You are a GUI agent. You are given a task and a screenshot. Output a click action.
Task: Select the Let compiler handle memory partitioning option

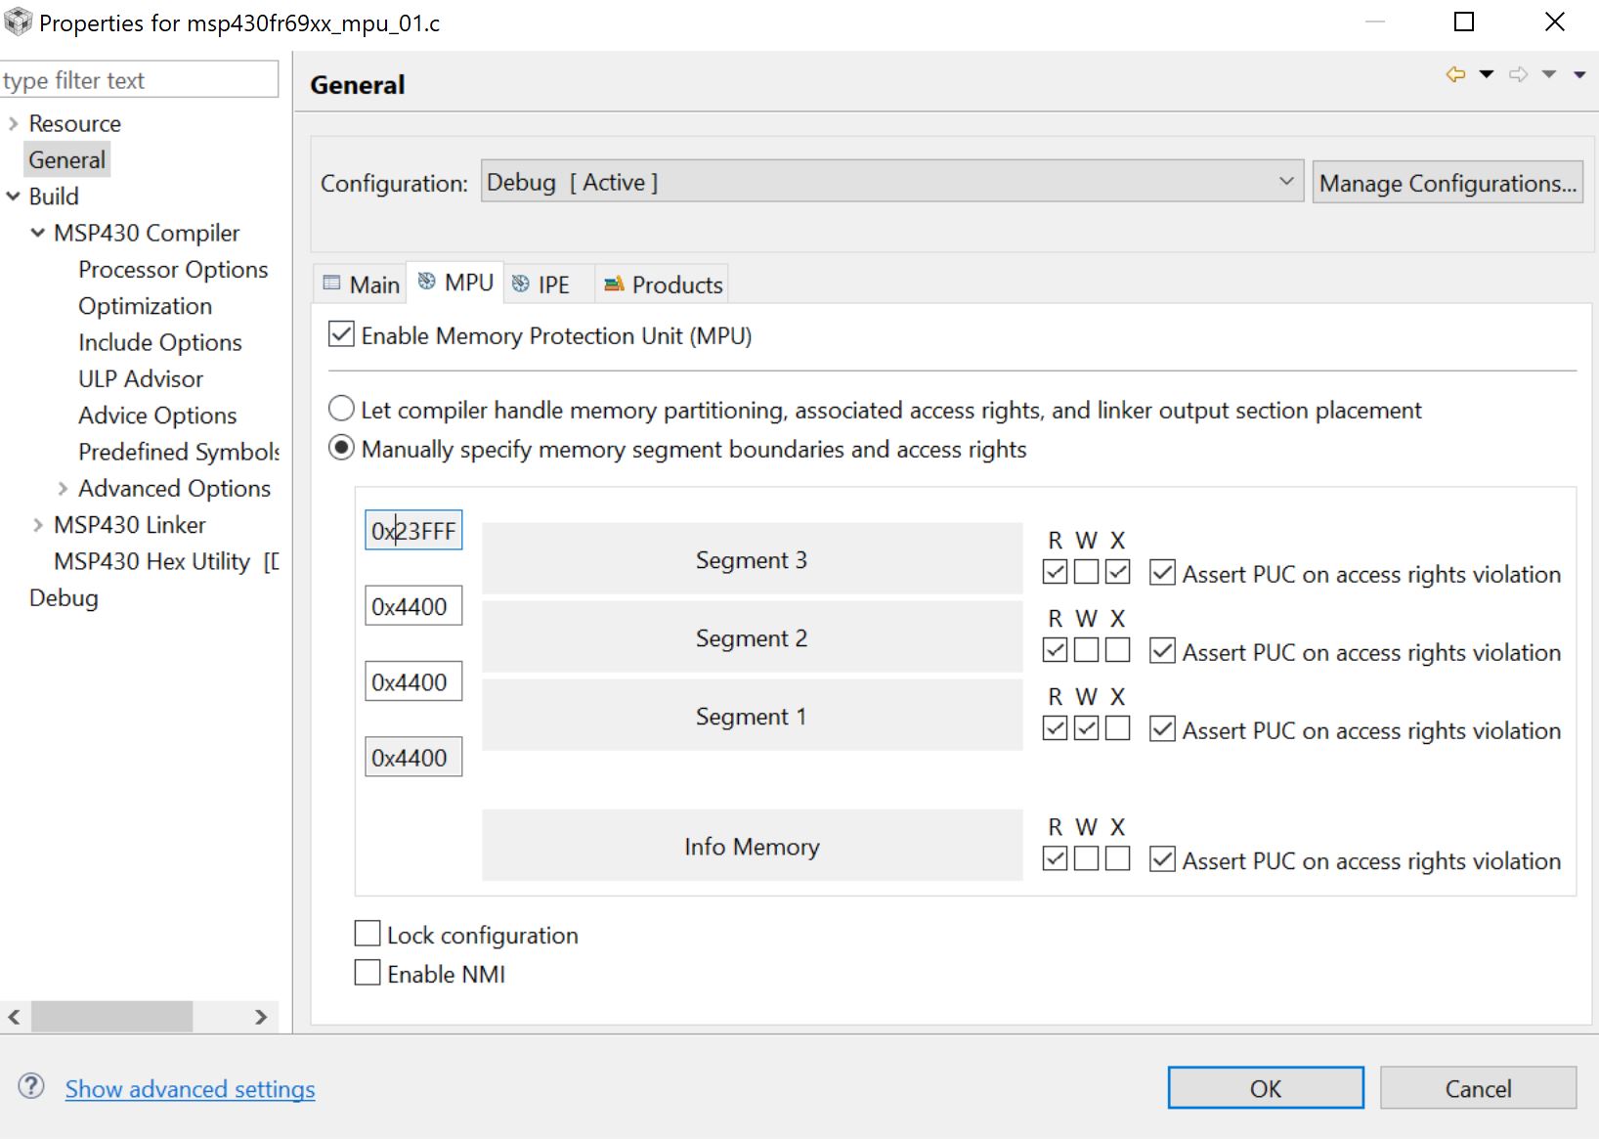point(341,409)
